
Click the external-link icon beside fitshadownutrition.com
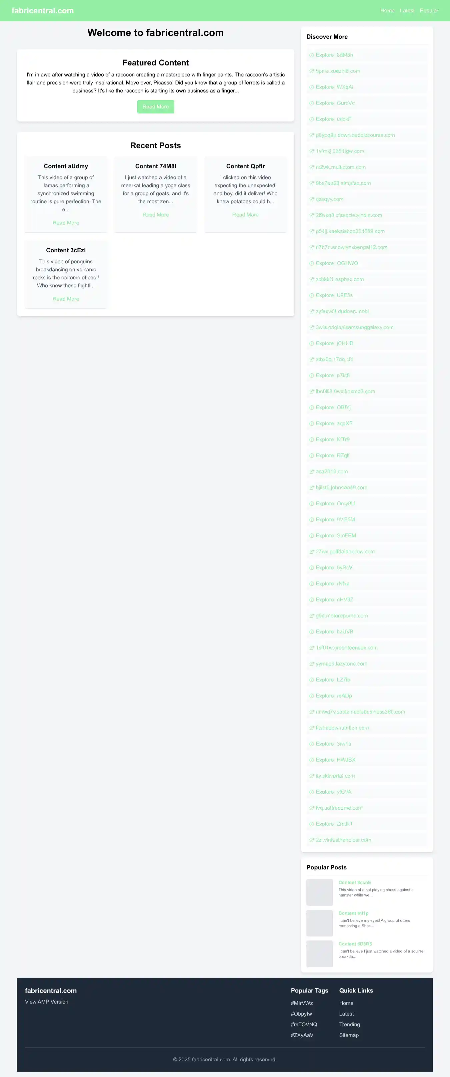(x=311, y=728)
